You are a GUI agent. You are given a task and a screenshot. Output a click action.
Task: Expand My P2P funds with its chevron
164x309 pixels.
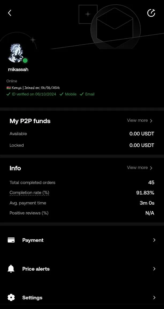pos(151,121)
